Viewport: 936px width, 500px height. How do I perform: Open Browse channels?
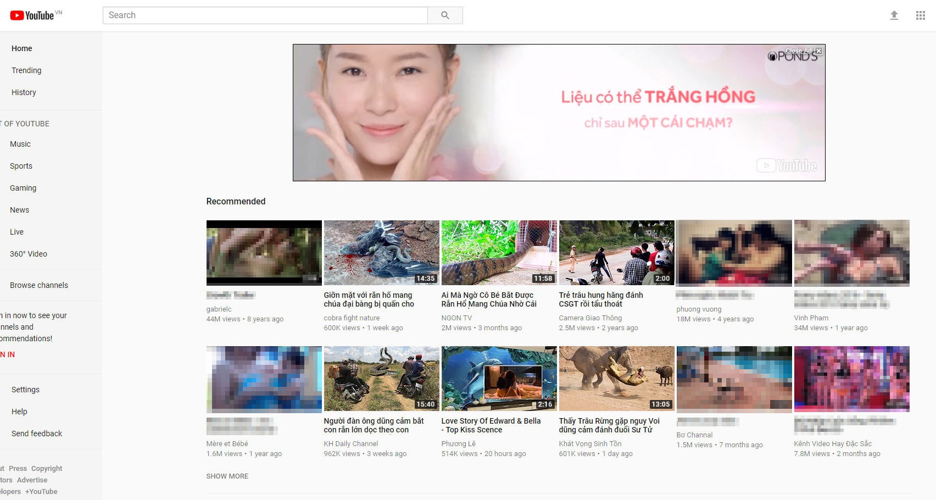[x=38, y=285]
